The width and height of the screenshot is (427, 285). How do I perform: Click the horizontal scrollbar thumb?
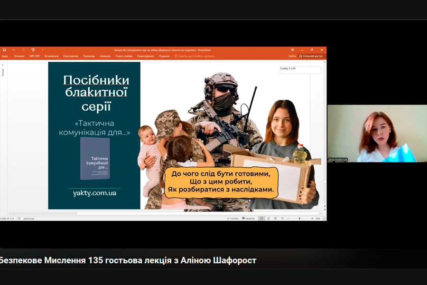(198, 214)
